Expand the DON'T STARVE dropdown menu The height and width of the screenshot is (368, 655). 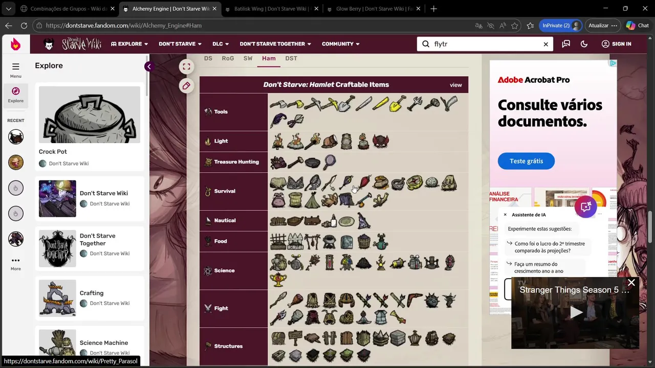click(x=180, y=44)
